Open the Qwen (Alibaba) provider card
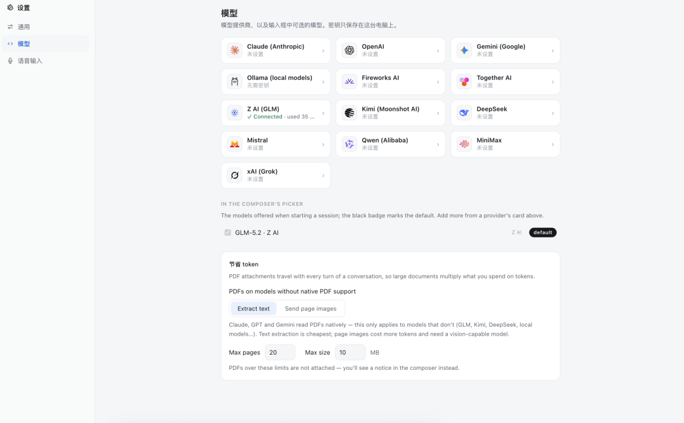Viewport: 684px width, 423px height. pyautogui.click(x=390, y=144)
